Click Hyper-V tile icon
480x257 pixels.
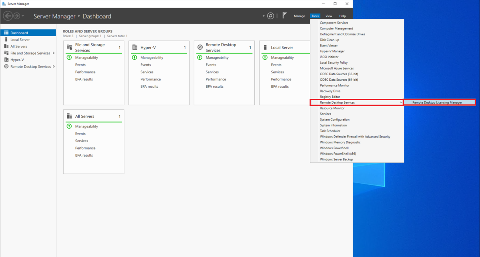click(135, 47)
